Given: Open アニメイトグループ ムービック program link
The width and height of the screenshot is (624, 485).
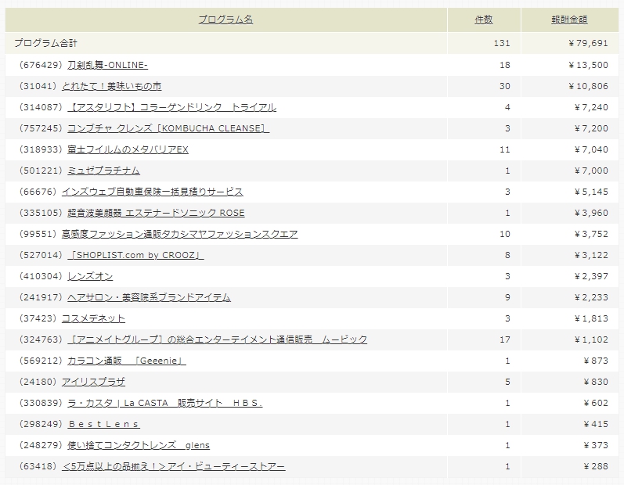Looking at the screenshot, I should [218, 339].
